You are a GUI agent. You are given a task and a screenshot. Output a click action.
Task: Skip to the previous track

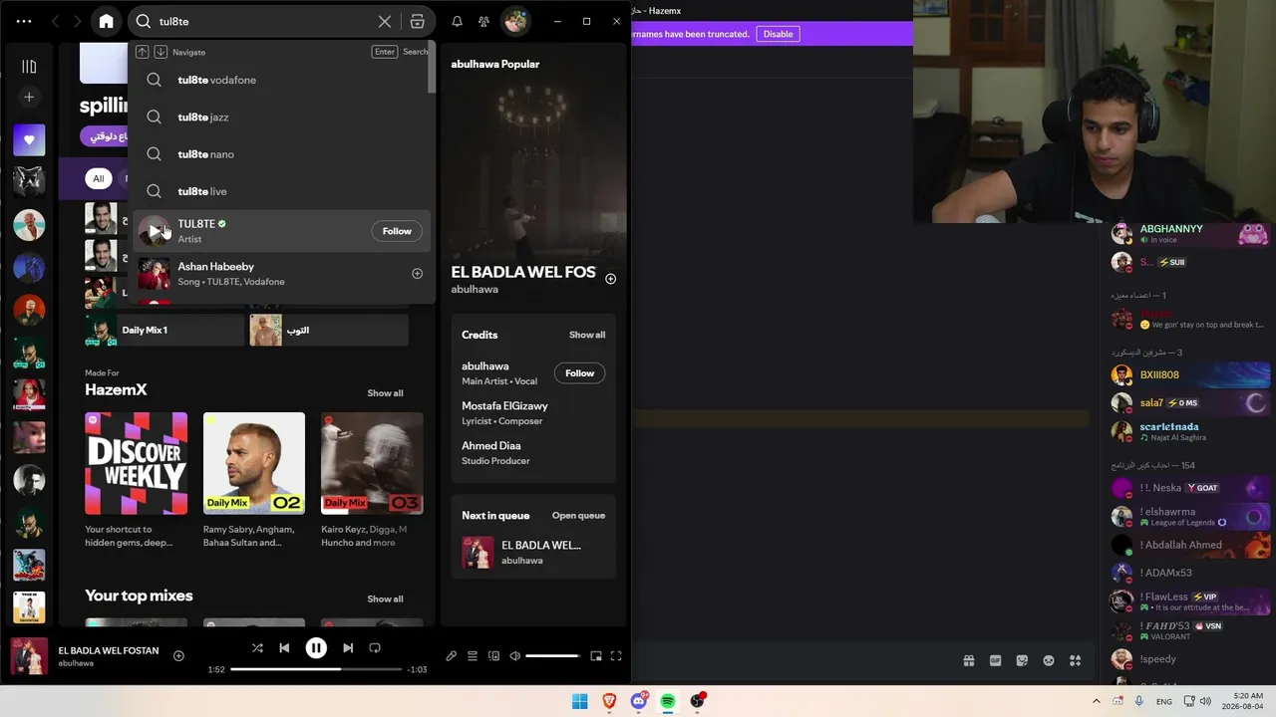(x=284, y=648)
